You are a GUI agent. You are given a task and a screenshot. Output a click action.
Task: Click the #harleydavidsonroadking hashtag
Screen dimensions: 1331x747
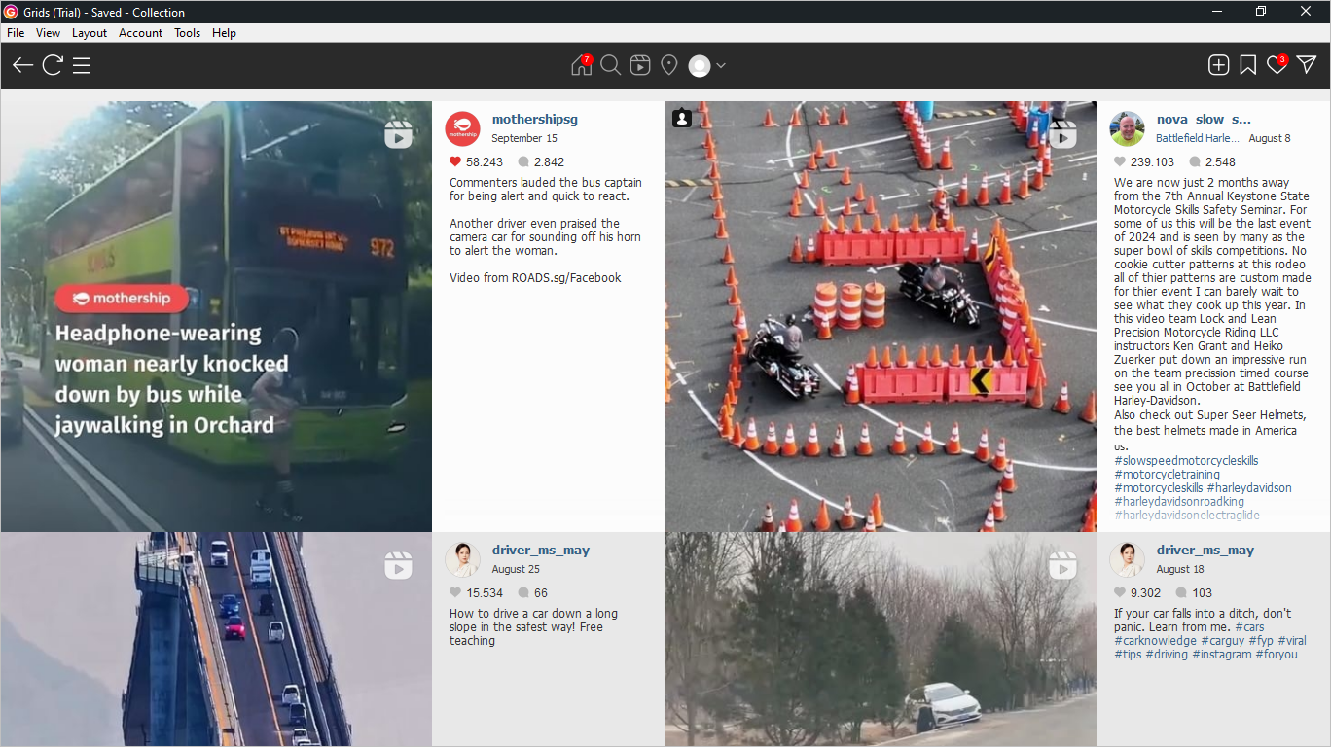pos(1179,501)
